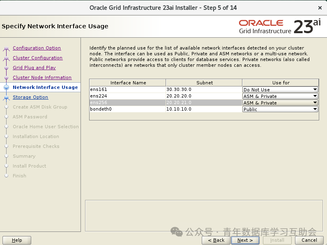This screenshot has height=245, width=327.
Task: Click the Help button
Action: point(17,240)
